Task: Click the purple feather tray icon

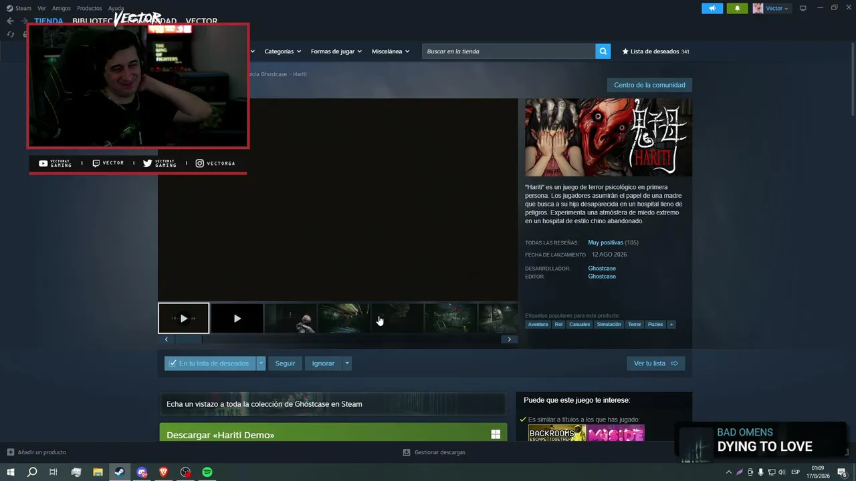Action: [739, 472]
